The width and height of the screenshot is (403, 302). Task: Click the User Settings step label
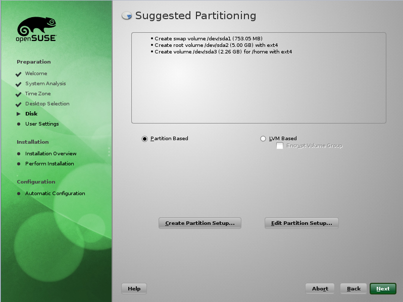click(x=42, y=124)
